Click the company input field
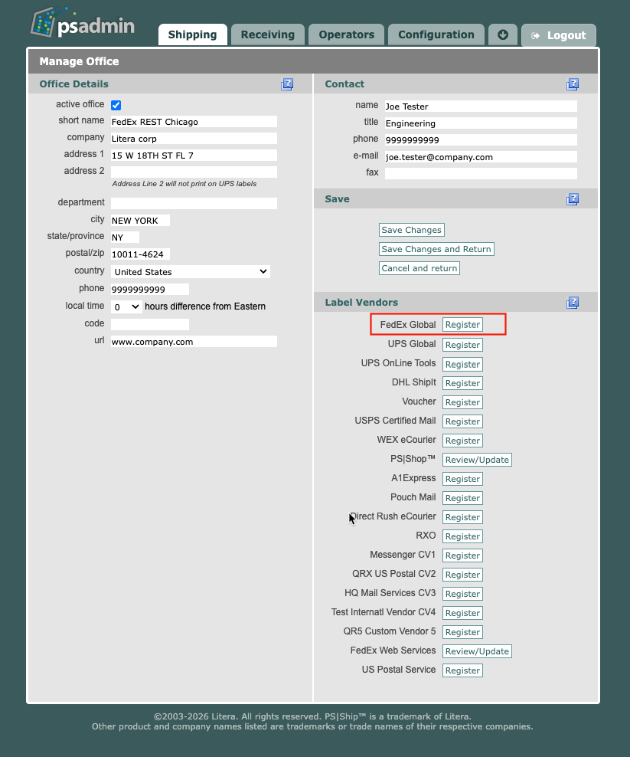The width and height of the screenshot is (630, 757). (194, 139)
